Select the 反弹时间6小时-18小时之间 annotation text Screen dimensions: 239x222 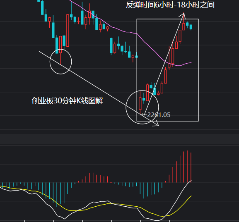coord(170,5)
